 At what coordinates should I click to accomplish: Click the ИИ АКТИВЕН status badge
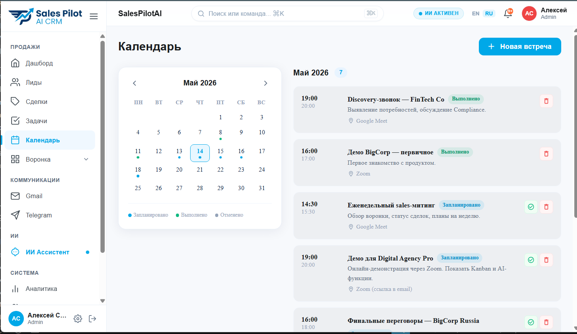pyautogui.click(x=438, y=13)
